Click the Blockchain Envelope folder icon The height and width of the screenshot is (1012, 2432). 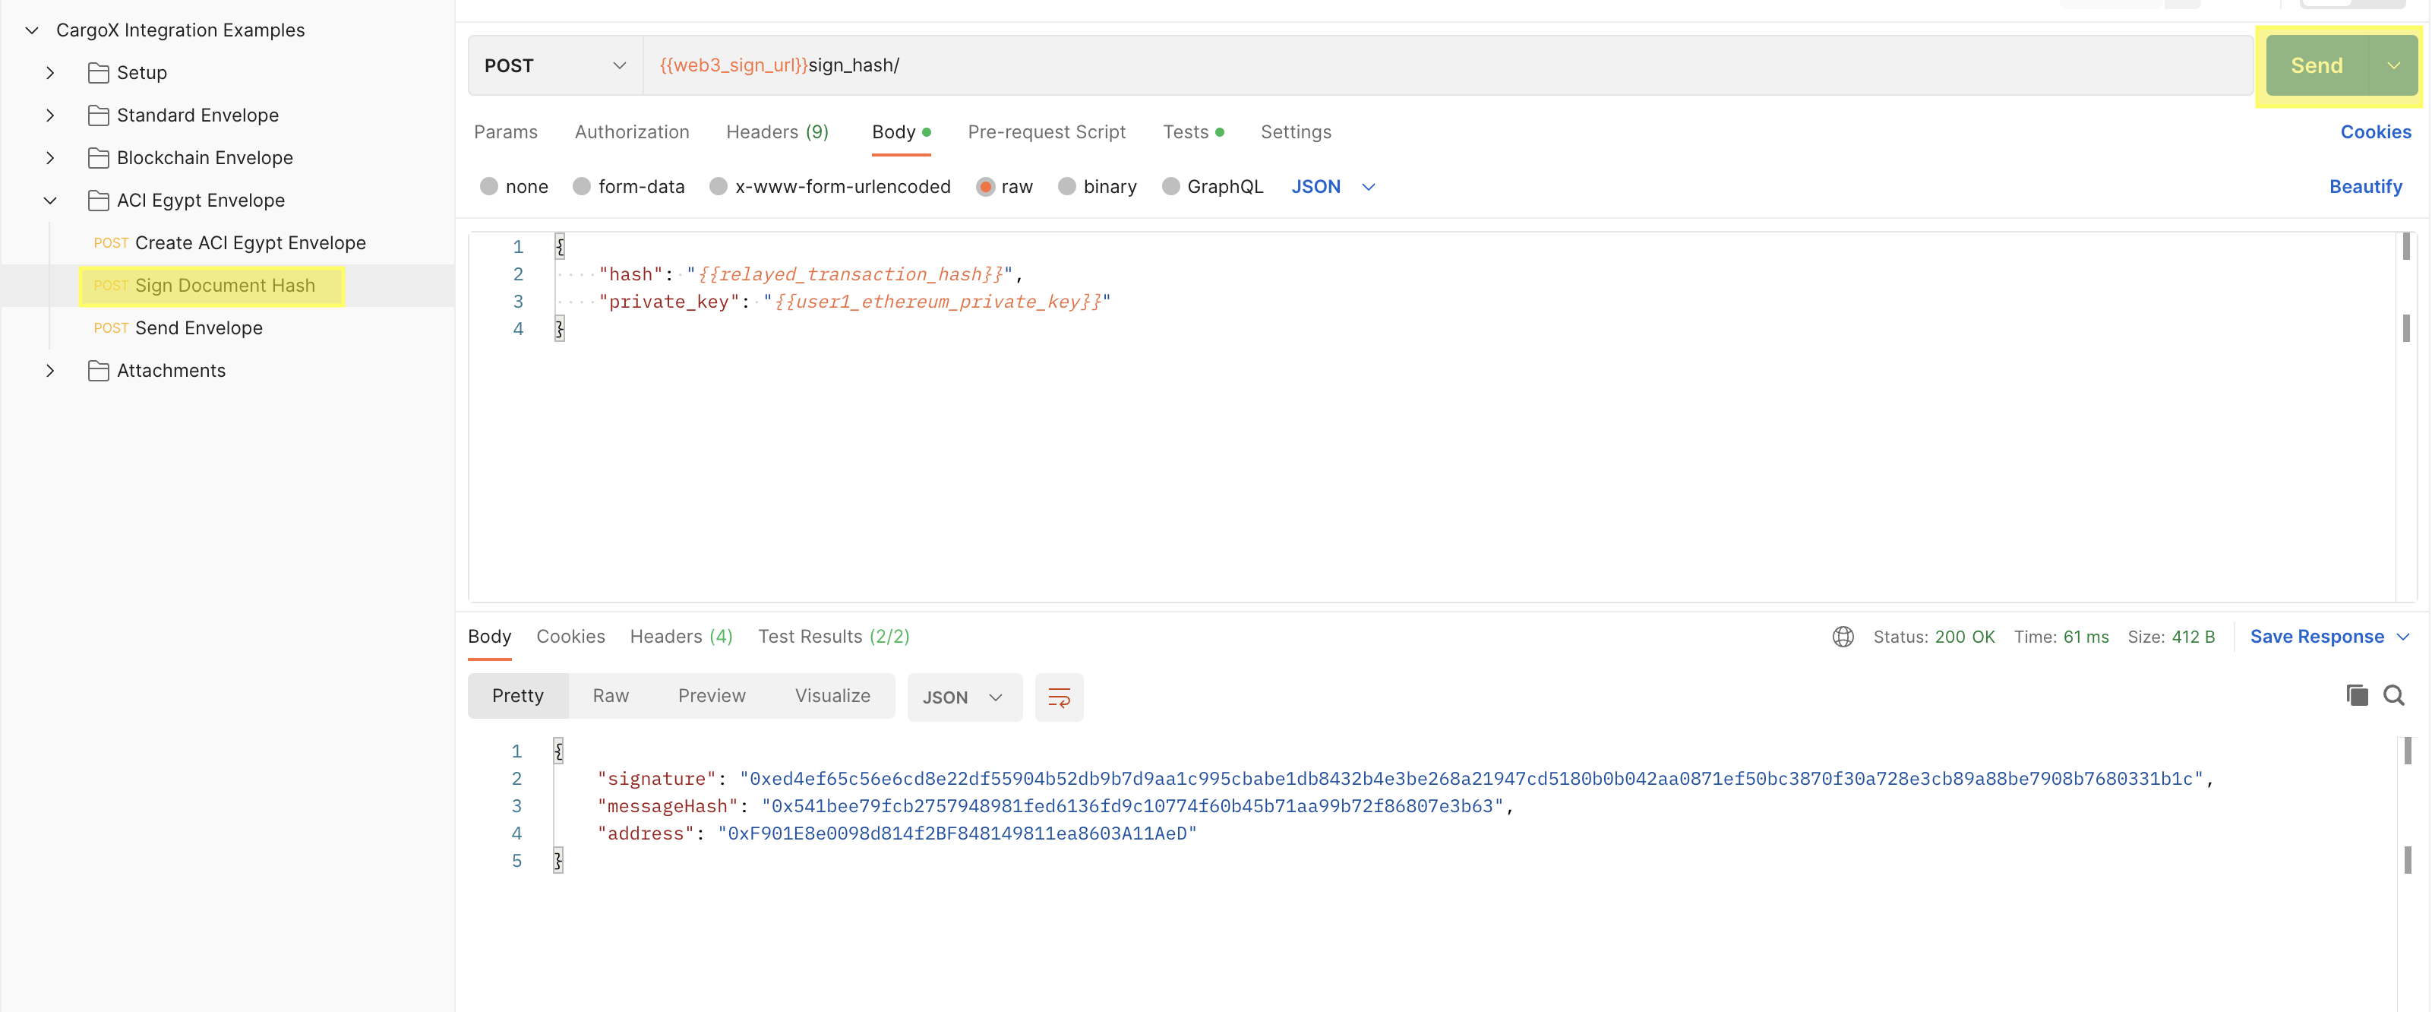pyautogui.click(x=98, y=158)
